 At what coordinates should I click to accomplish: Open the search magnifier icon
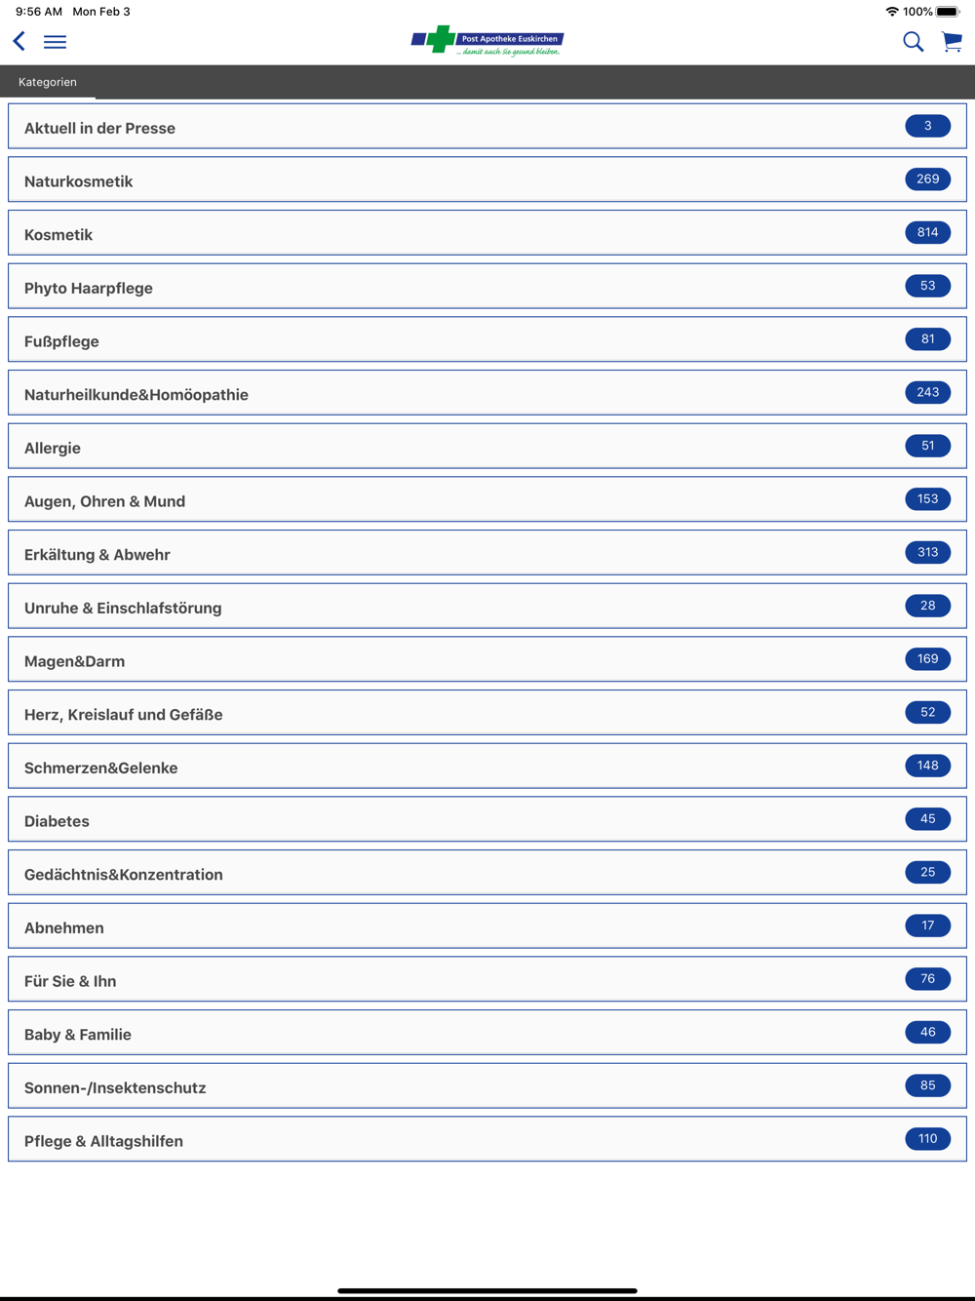point(913,41)
